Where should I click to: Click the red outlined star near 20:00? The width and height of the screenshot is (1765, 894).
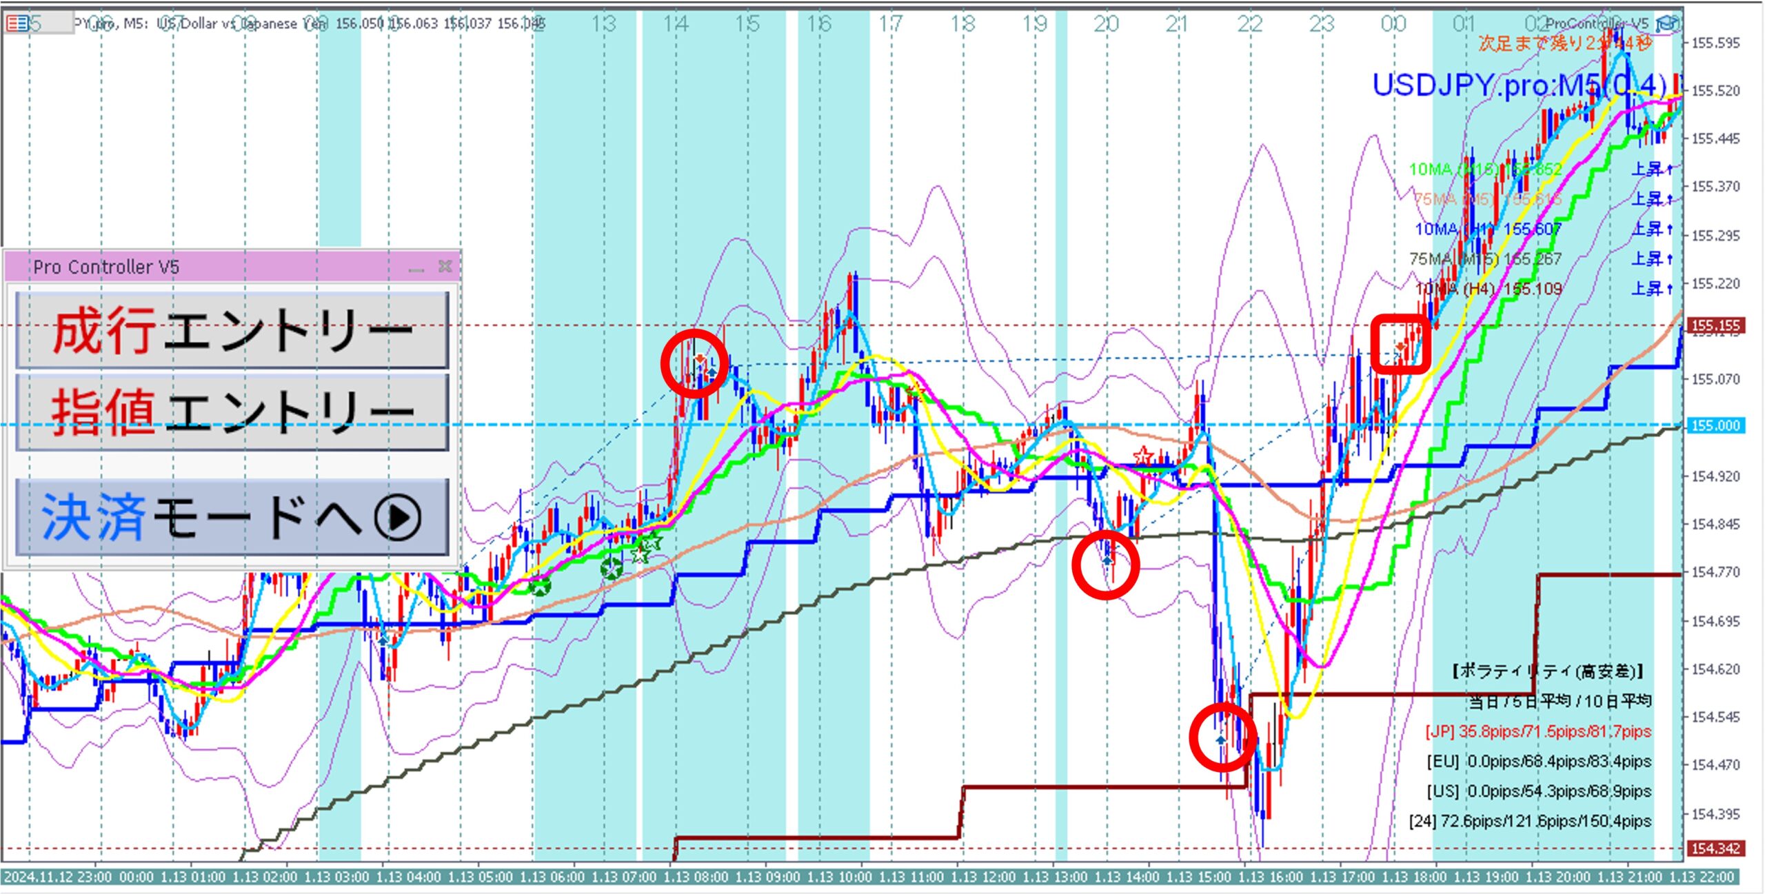(x=1142, y=456)
